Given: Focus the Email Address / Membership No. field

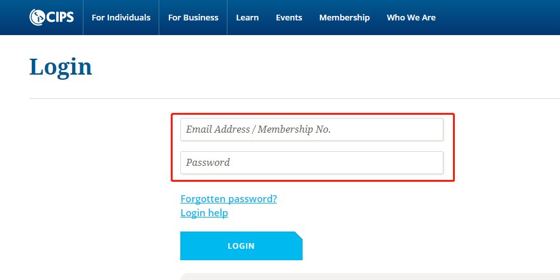Looking at the screenshot, I should click(312, 129).
